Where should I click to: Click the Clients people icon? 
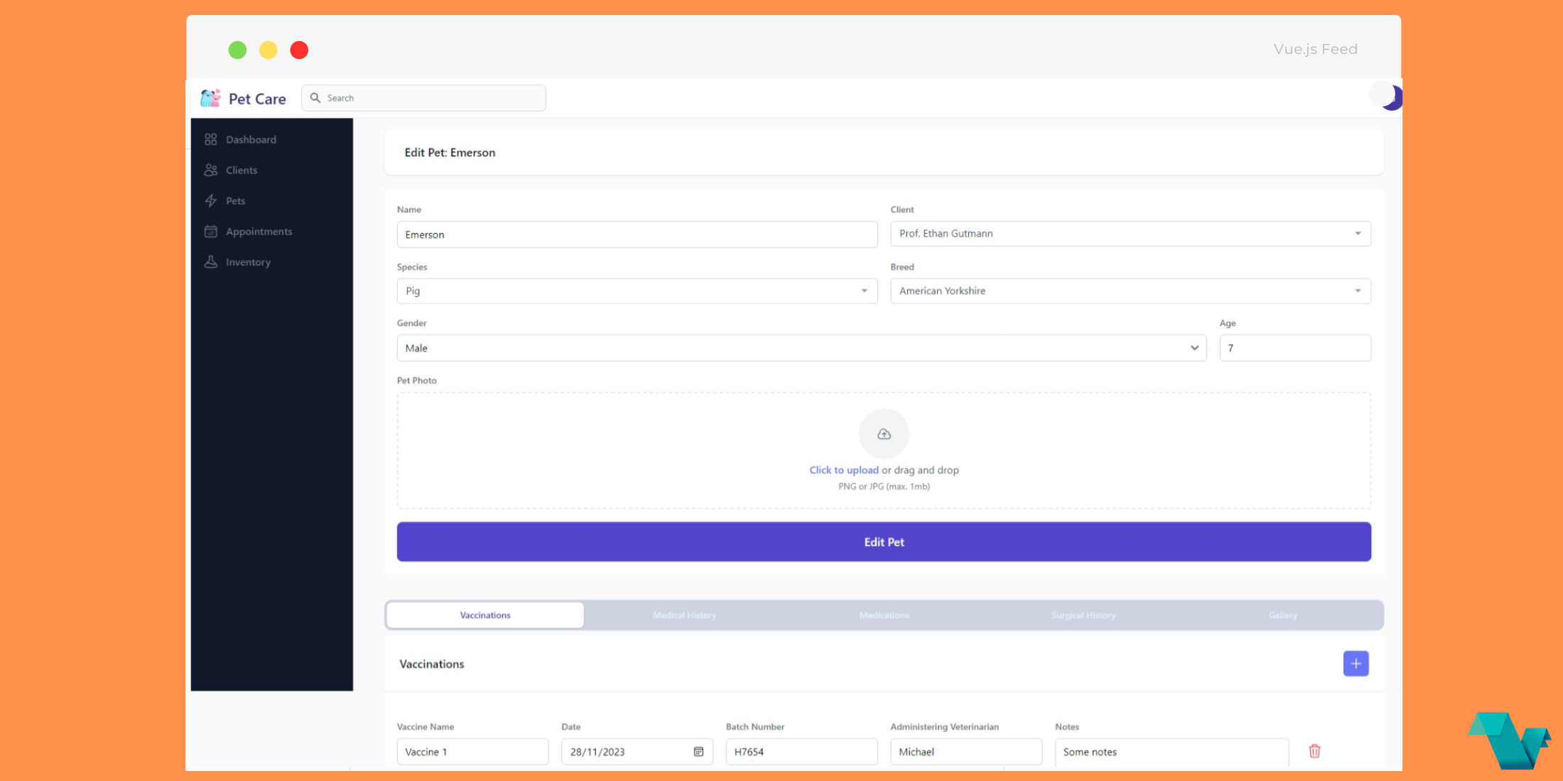coord(211,170)
